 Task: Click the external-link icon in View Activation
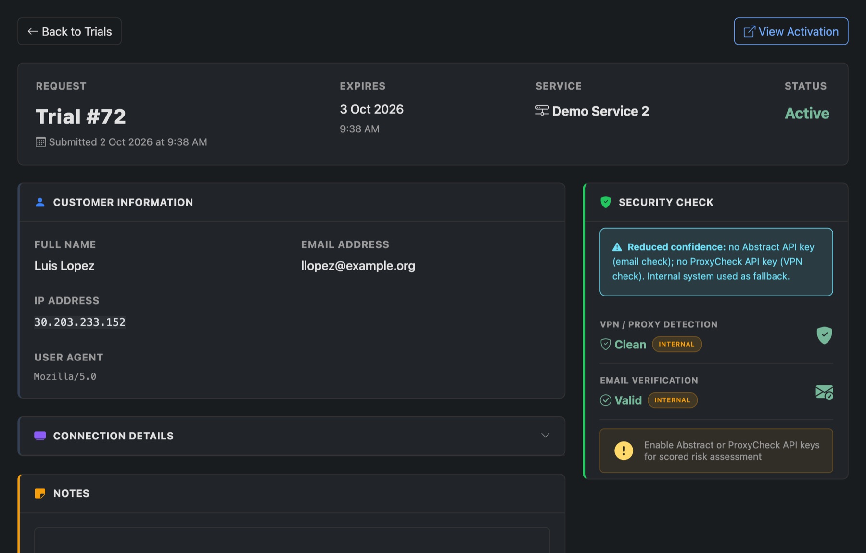tap(749, 31)
